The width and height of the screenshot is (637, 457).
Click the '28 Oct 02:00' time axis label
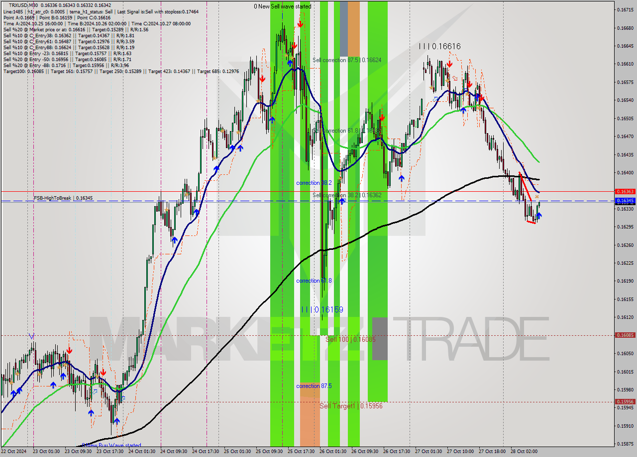(524, 452)
